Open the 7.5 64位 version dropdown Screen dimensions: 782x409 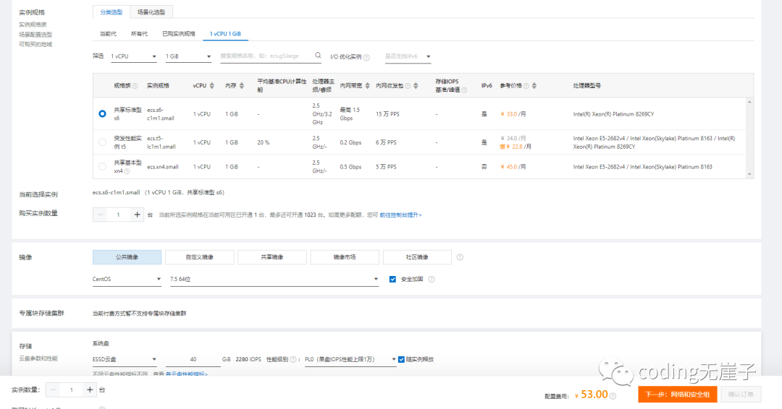(274, 279)
